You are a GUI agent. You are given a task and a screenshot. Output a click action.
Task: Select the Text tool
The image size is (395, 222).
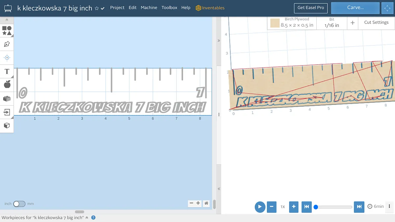[7, 71]
